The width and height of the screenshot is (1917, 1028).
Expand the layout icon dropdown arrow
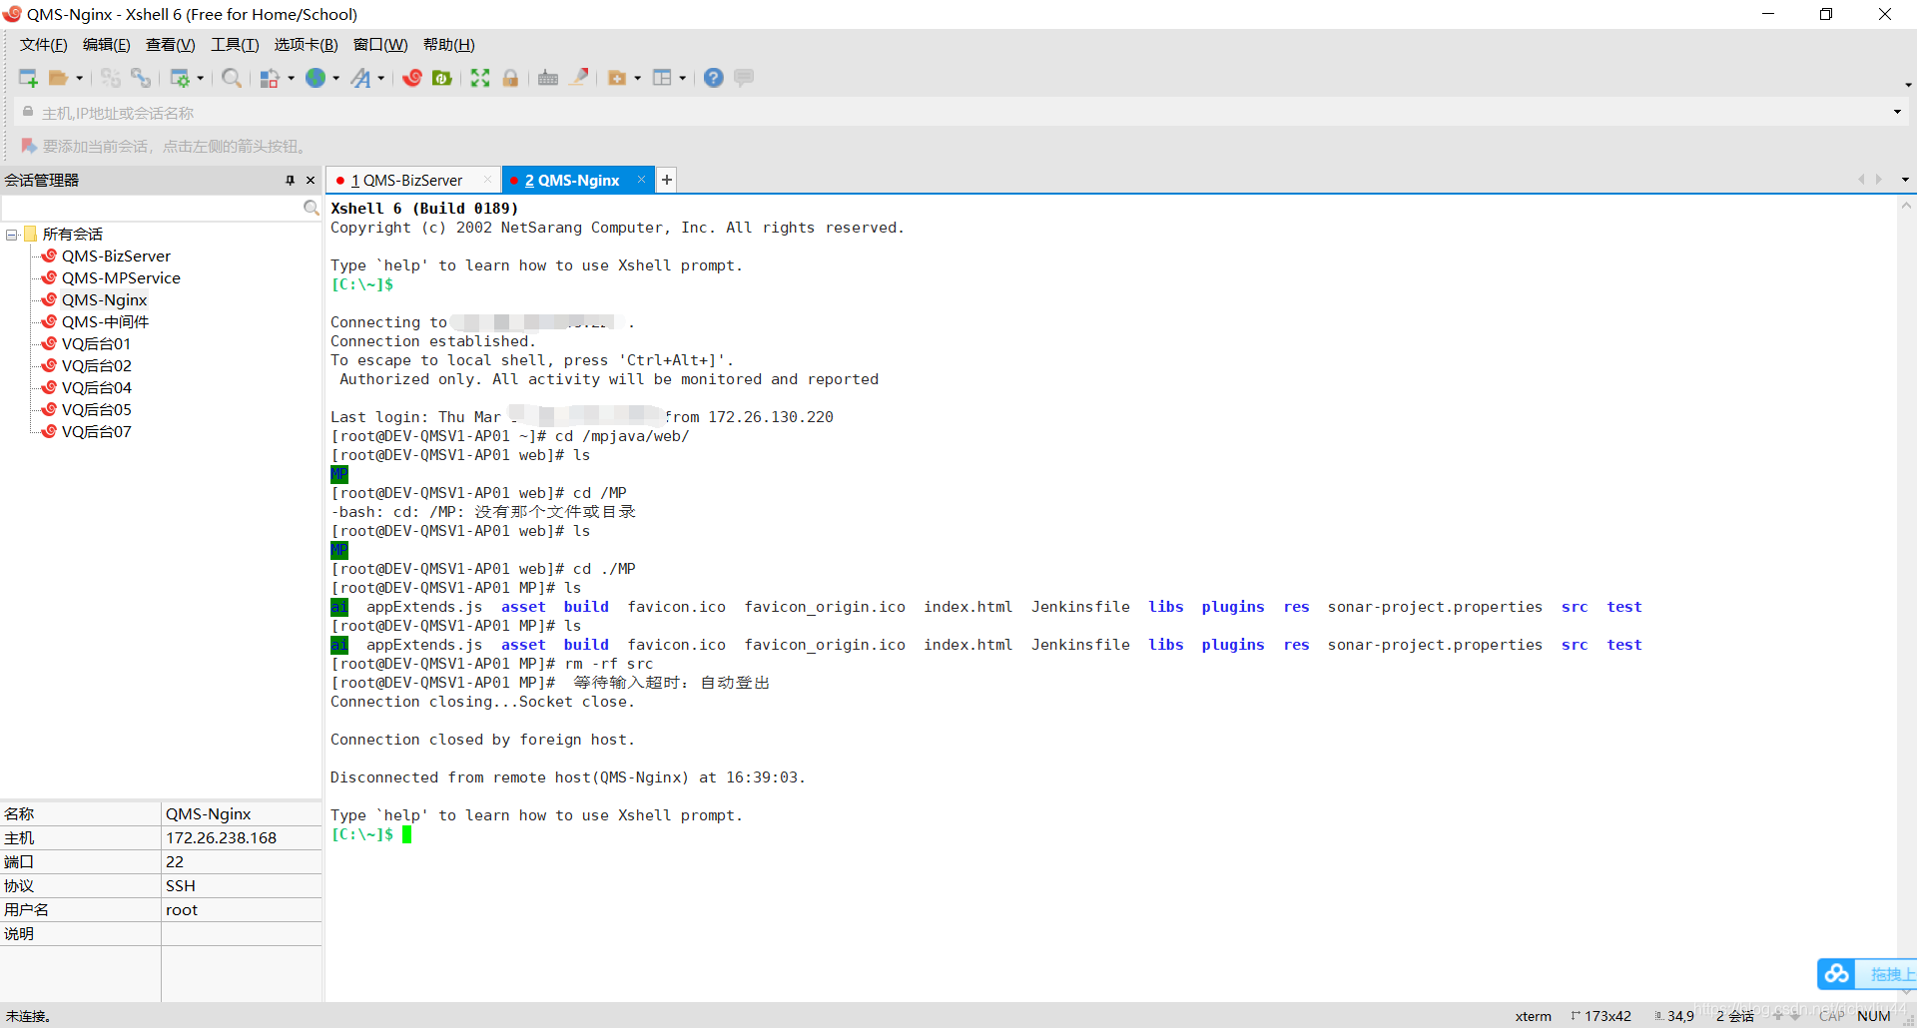tap(682, 78)
